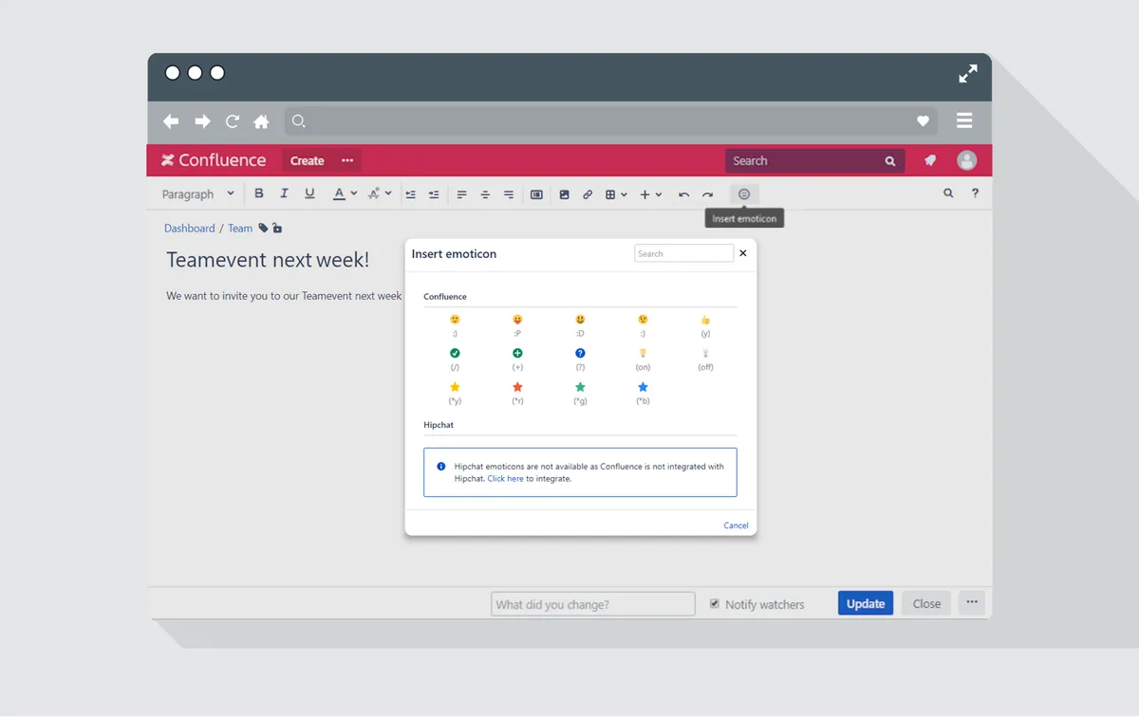Click the labels tag icon in the breadcrumb
1139x717 pixels.
pyautogui.click(x=263, y=228)
